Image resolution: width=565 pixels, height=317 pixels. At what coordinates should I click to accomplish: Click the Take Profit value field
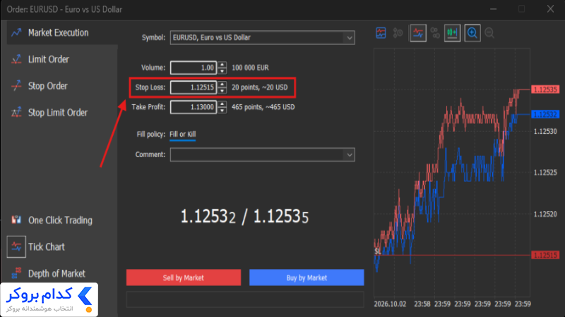(x=194, y=107)
